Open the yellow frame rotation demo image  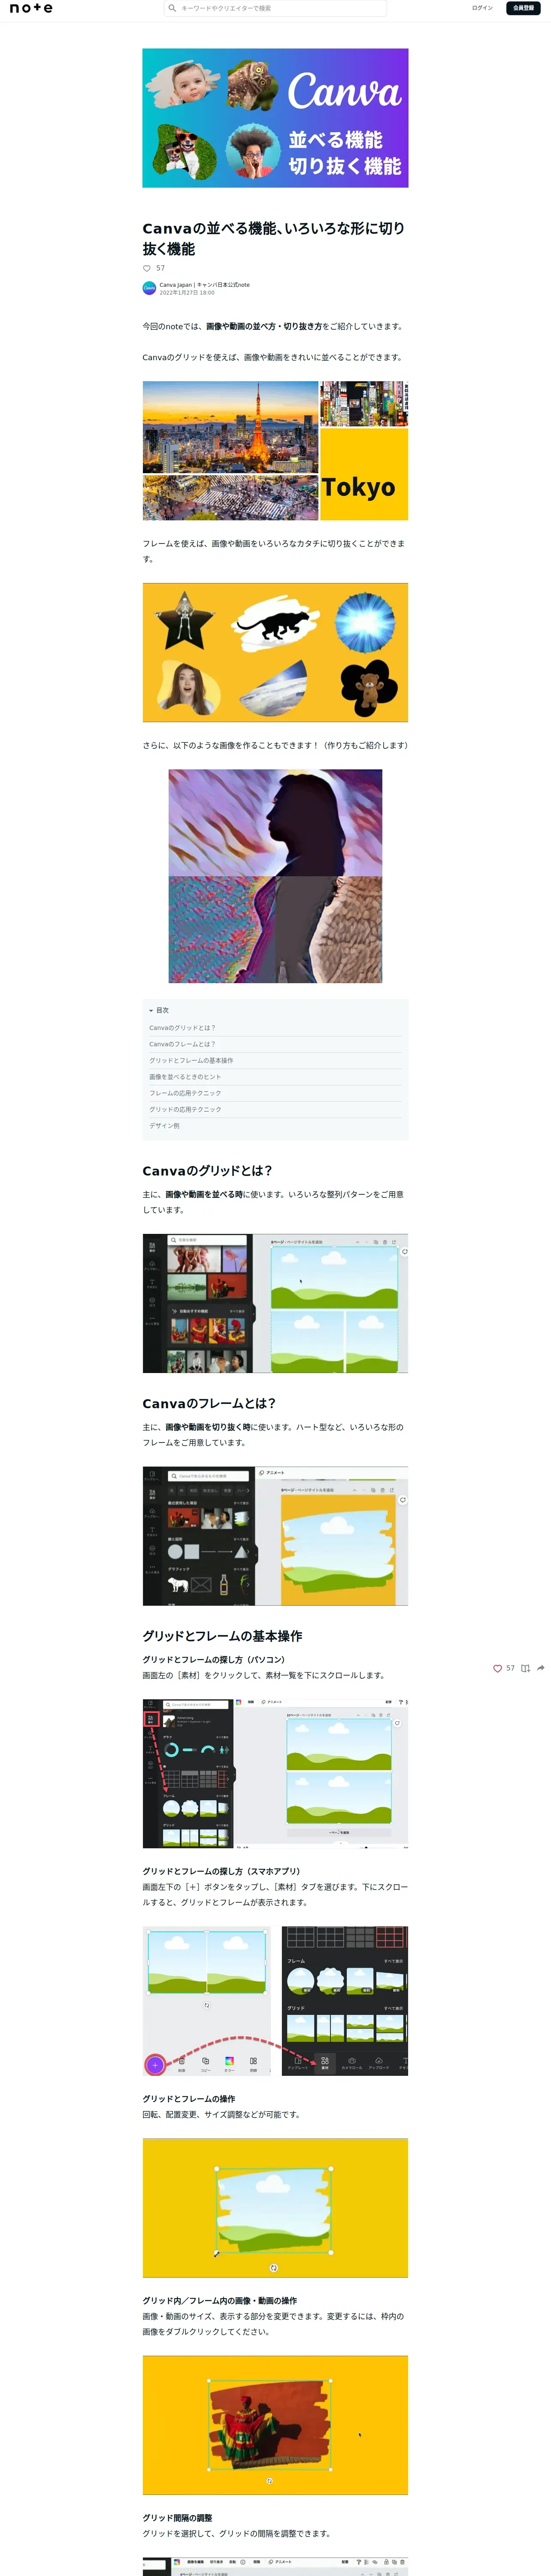[x=275, y=2208]
